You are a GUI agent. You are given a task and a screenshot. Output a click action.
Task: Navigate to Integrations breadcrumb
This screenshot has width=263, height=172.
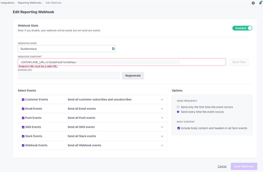[x=7, y=3]
